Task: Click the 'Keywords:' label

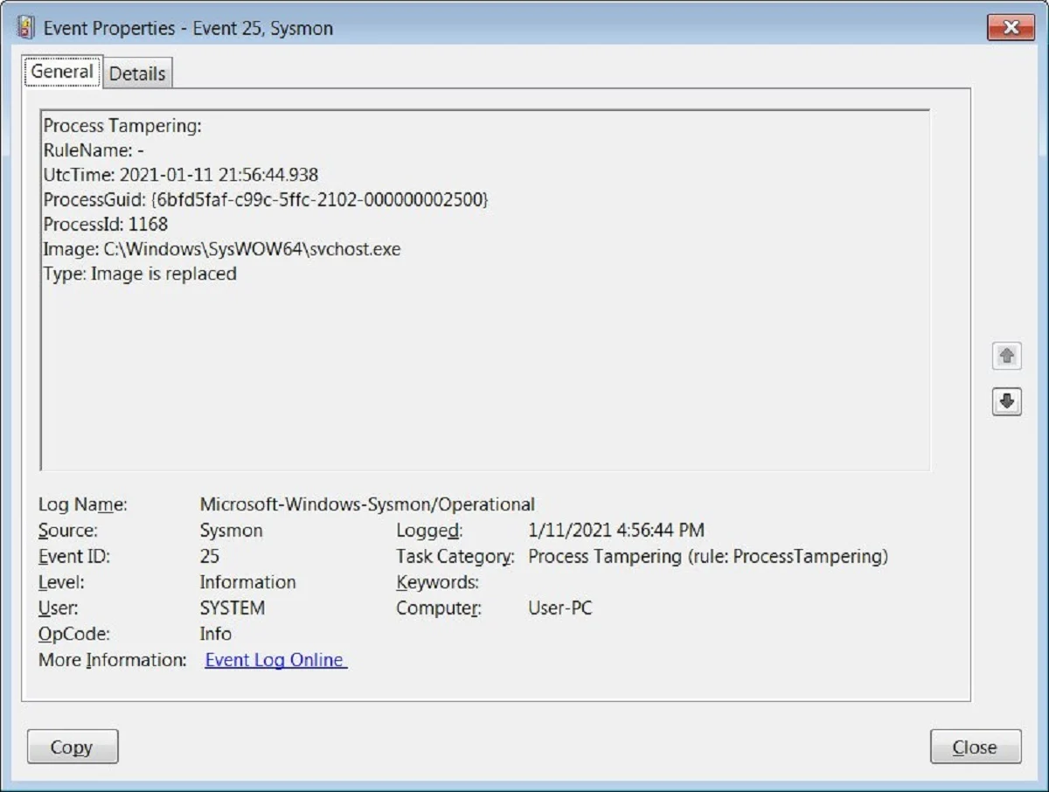Action: [438, 582]
